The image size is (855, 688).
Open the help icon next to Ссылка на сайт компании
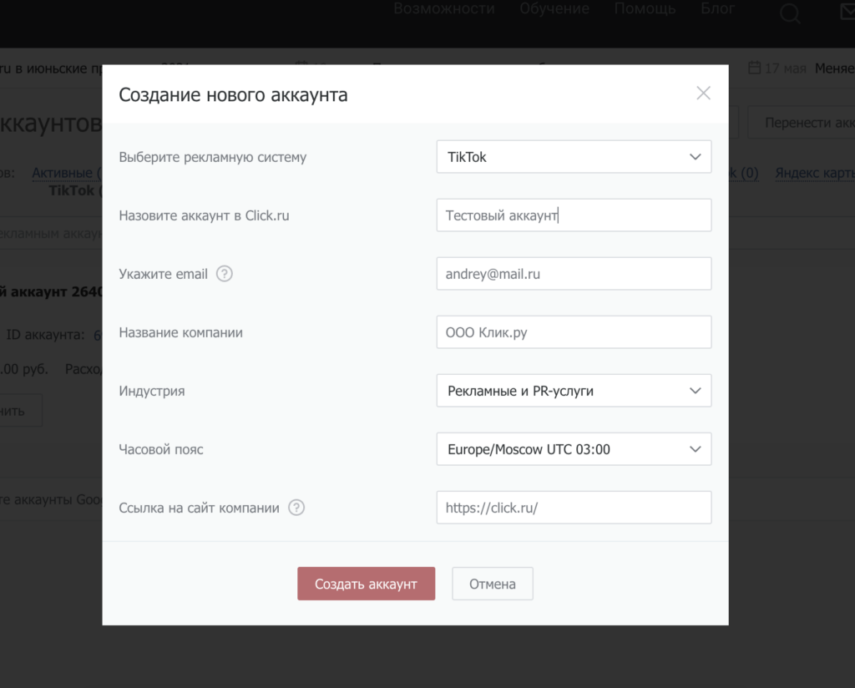point(296,508)
